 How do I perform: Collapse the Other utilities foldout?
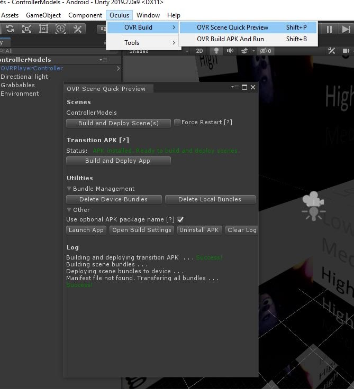pyautogui.click(x=69, y=210)
